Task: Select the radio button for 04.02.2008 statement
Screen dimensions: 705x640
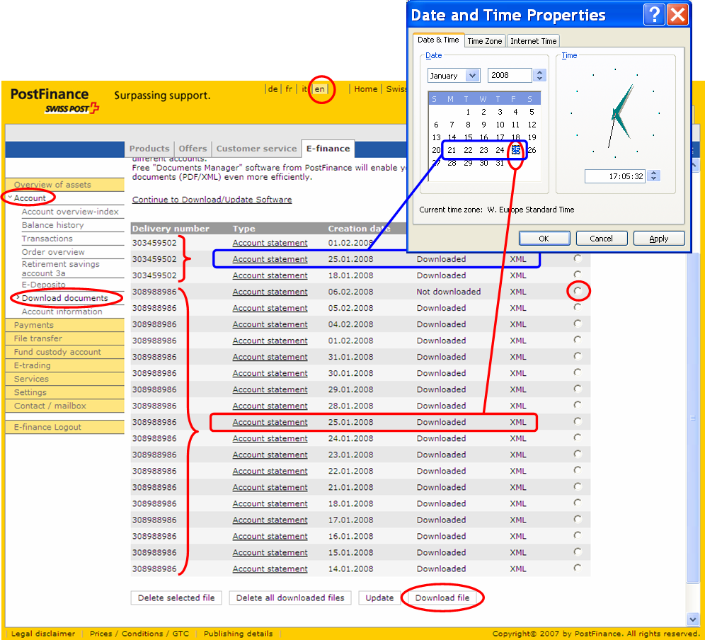Action: 578,324
